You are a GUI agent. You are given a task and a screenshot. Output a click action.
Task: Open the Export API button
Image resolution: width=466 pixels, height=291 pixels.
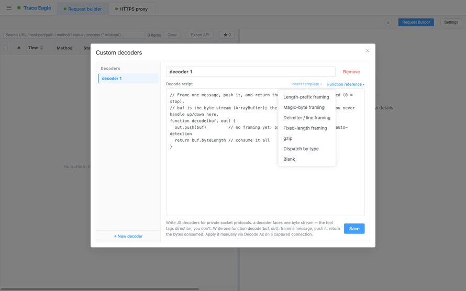click(x=200, y=35)
